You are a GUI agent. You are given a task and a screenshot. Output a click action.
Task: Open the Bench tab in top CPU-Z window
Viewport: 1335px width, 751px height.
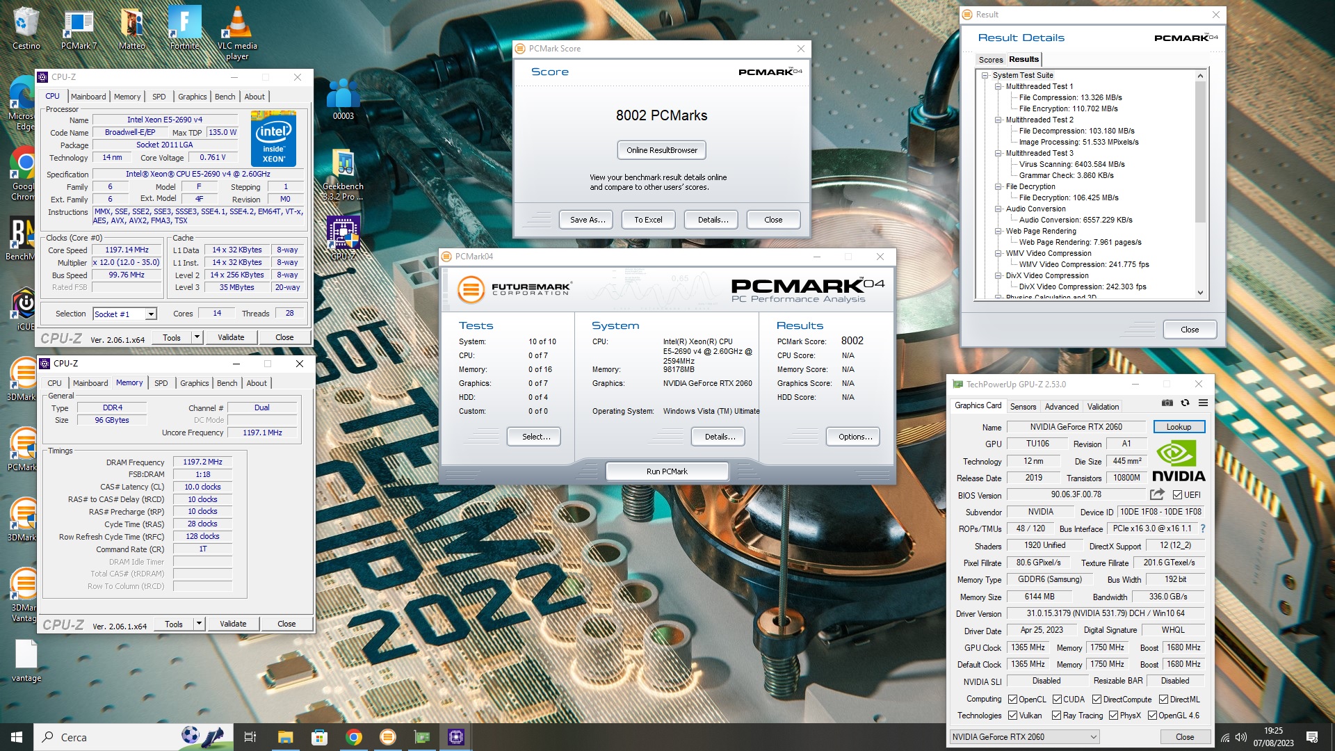click(225, 97)
